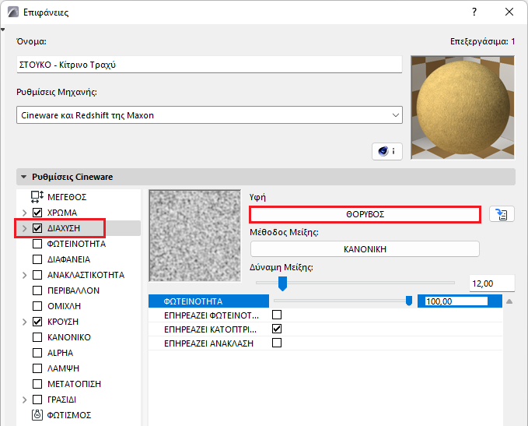Image resolution: width=528 pixels, height=426 pixels.
Task: Toggle the ΔΙΑΧΥΣΗ checkbox
Action: coord(37,228)
